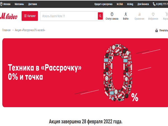Open Магазины in the top bar
This screenshot has width=168, height=126.
pos(19,4)
